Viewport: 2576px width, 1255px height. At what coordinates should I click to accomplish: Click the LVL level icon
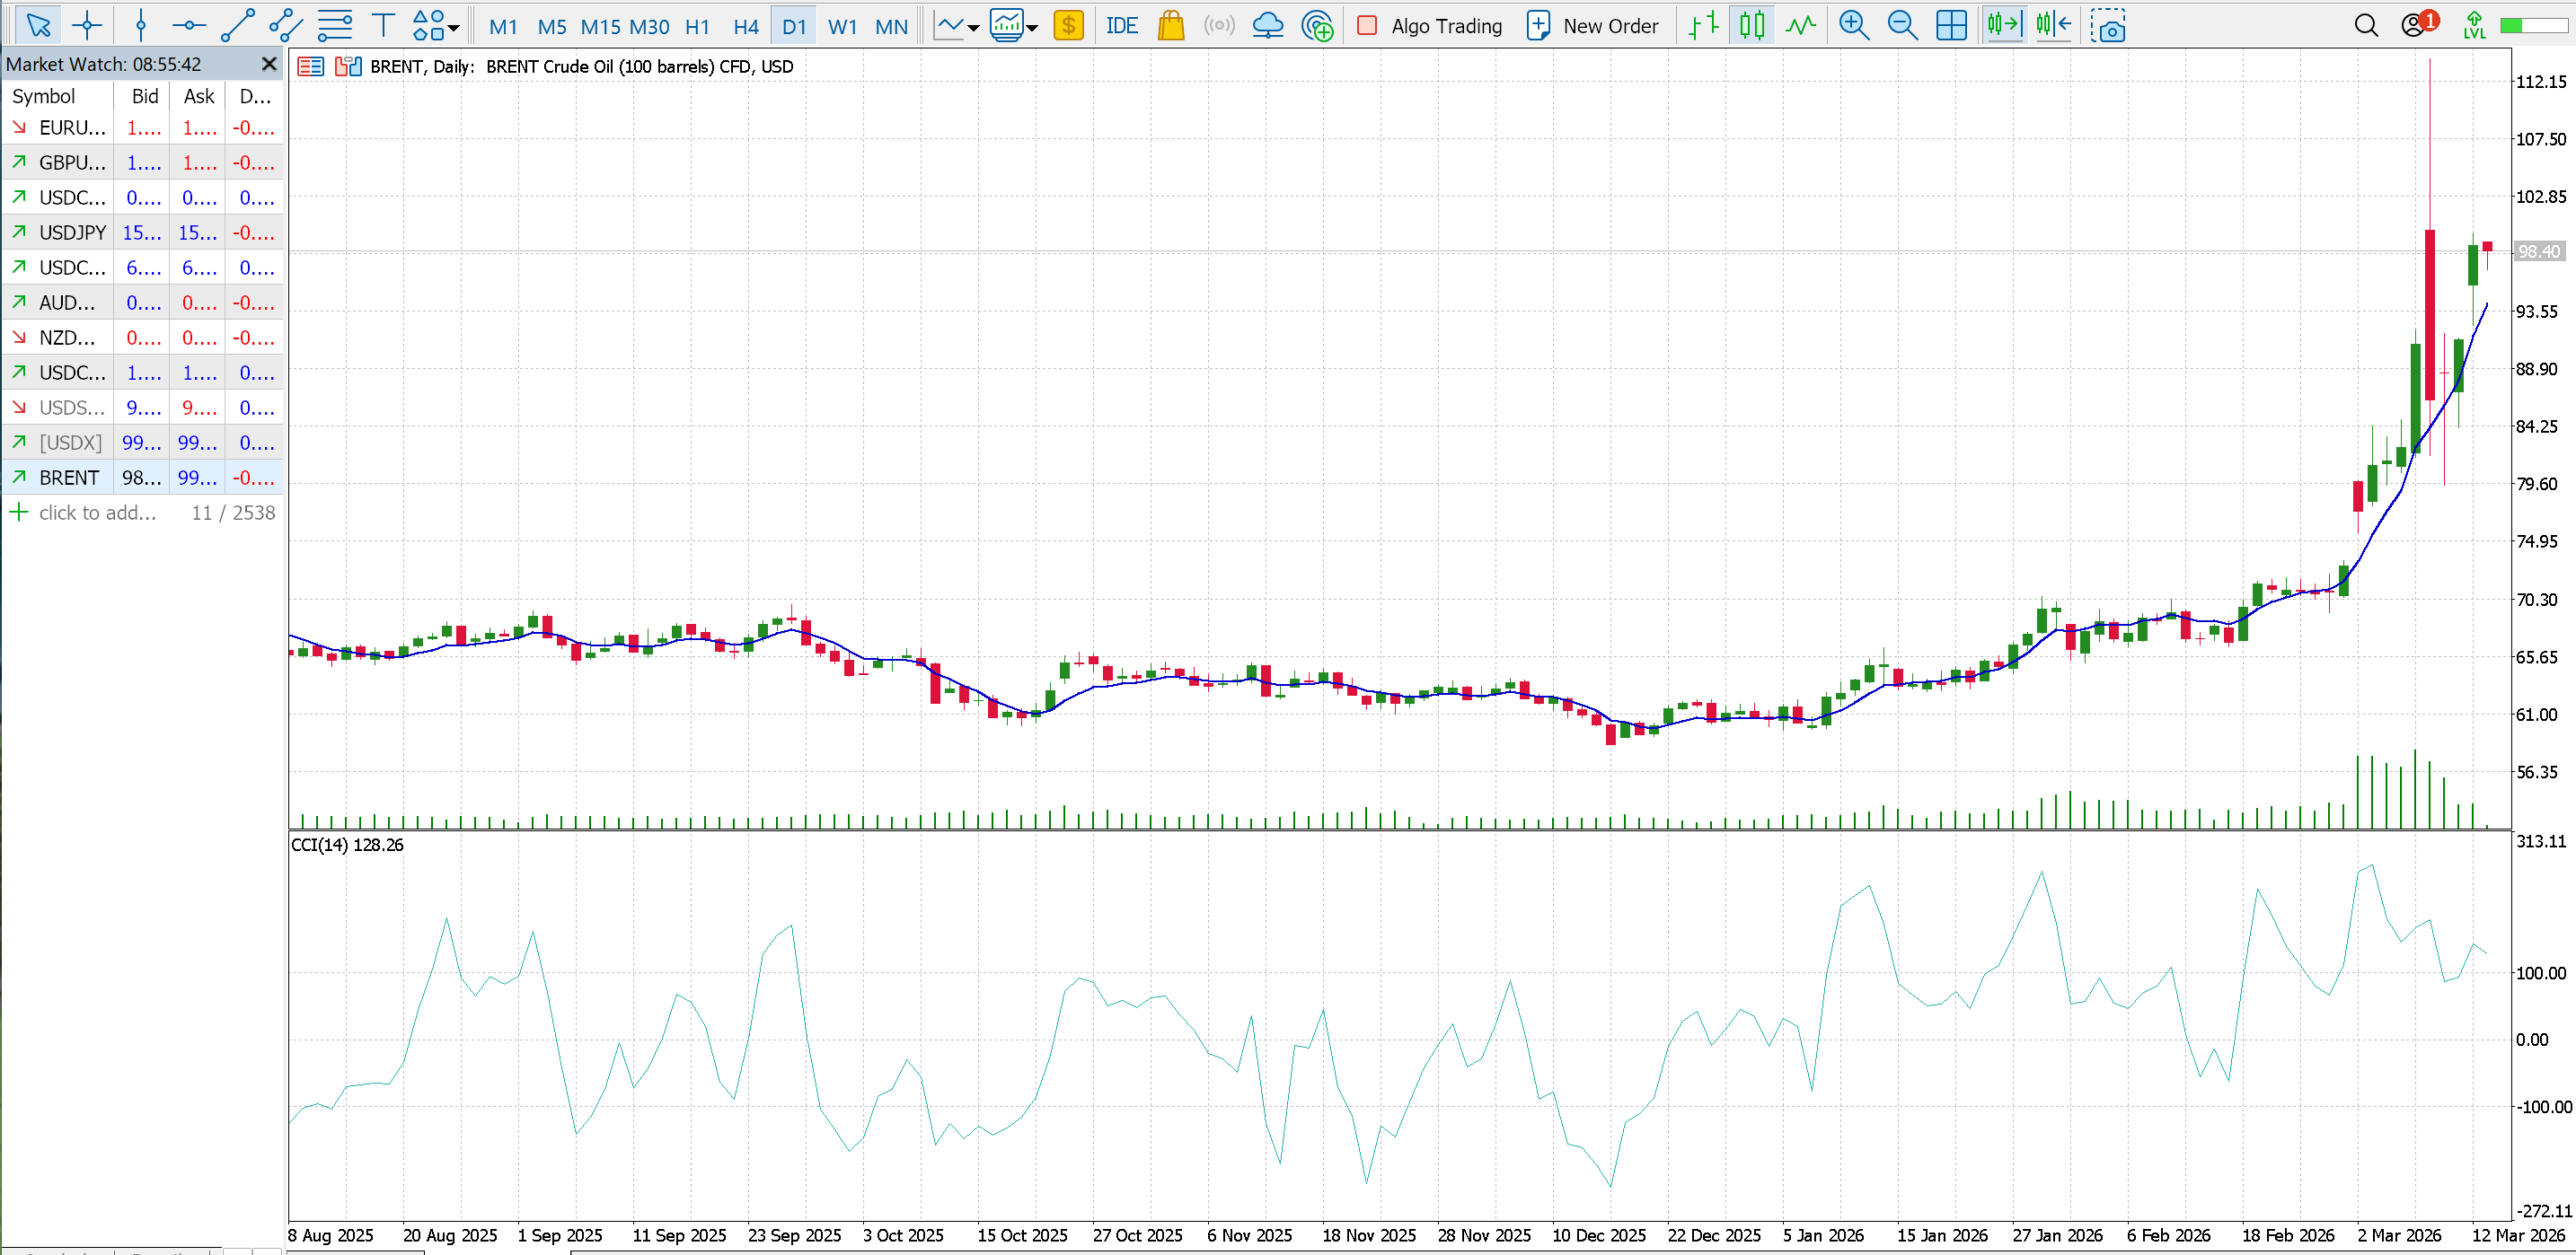click(x=2474, y=26)
